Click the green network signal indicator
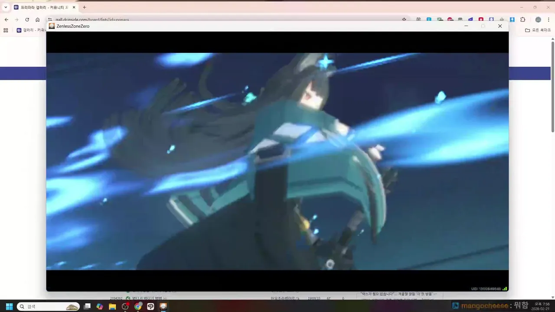 click(505, 289)
